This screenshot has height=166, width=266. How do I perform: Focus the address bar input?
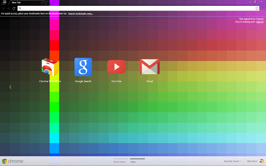(138, 8)
